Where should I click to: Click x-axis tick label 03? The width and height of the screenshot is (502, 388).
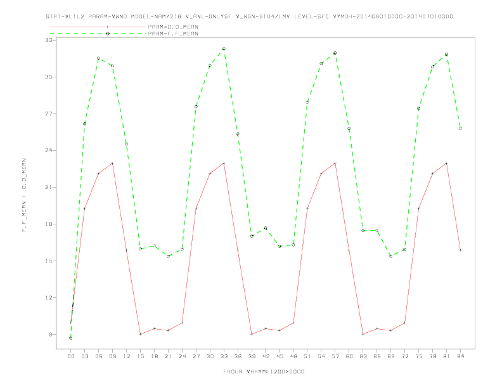pos(84,356)
